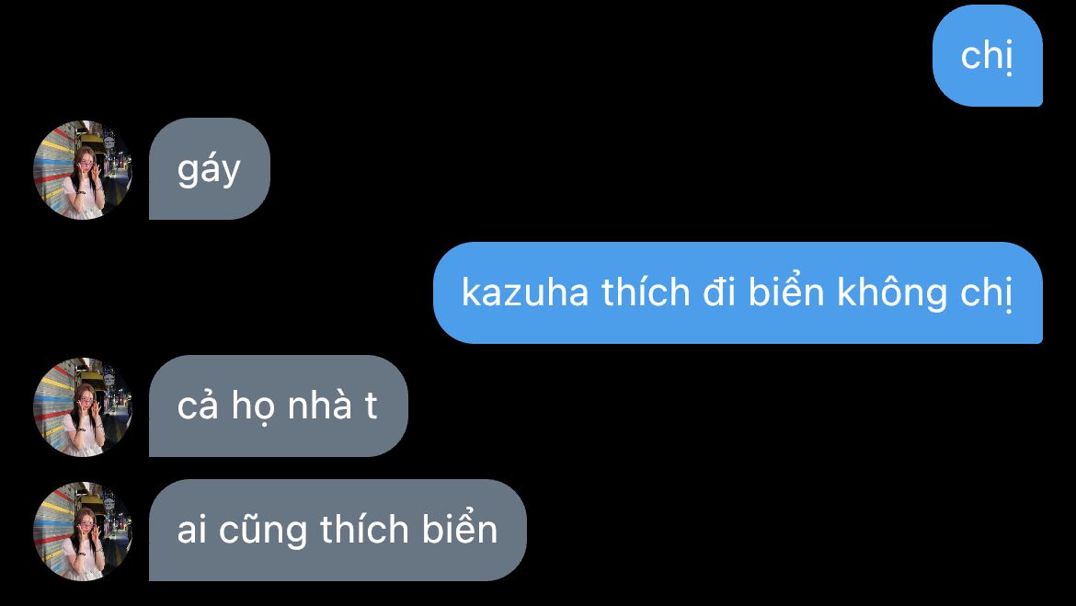Viewport: 1076px width, 606px height.
Task: Click the word "cả" in the gray message
Action: 198,406
